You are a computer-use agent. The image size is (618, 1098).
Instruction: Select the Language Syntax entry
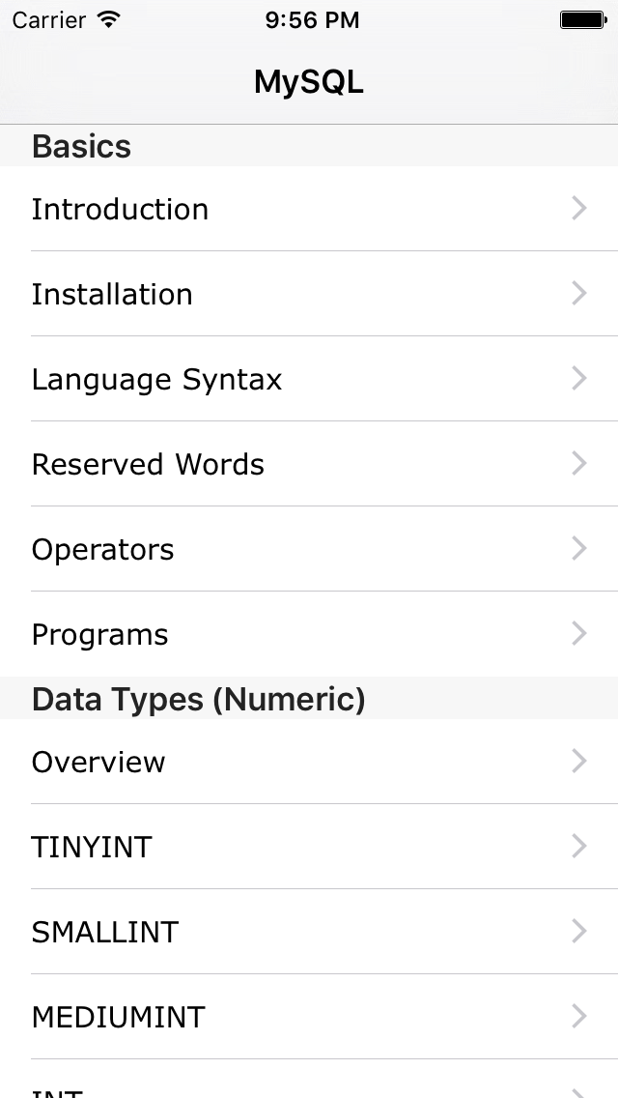156,379
